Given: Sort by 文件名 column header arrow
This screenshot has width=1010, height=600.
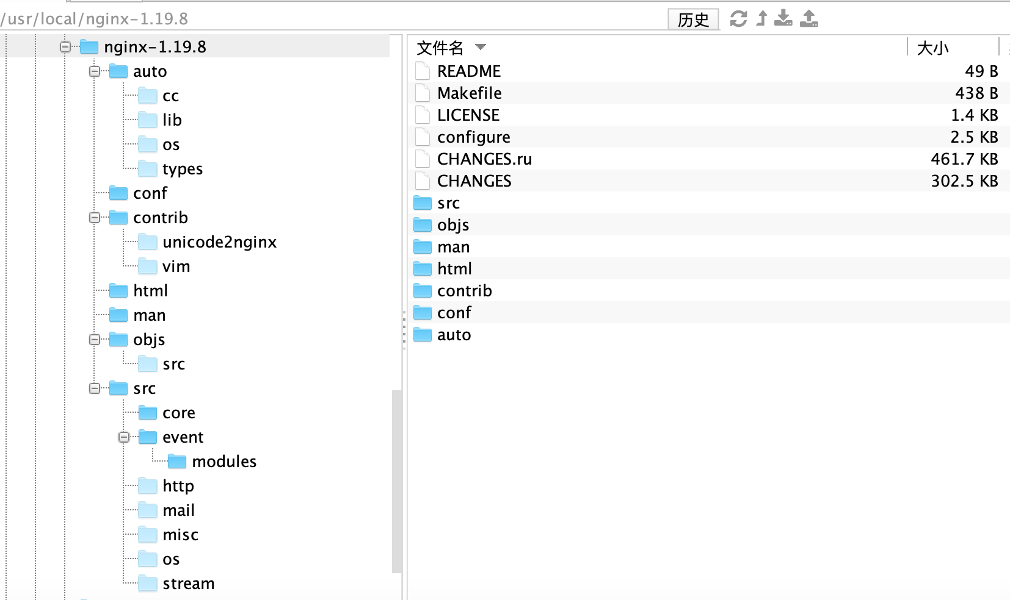Looking at the screenshot, I should point(481,47).
